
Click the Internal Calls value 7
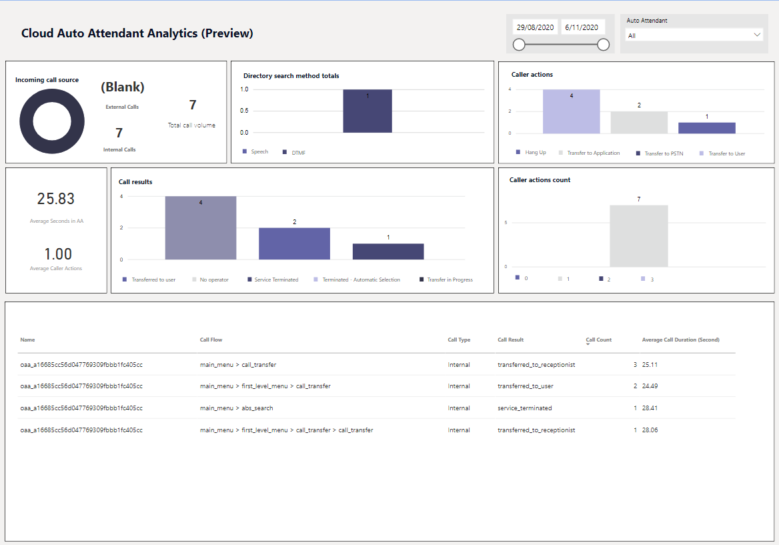[119, 133]
